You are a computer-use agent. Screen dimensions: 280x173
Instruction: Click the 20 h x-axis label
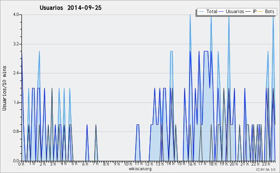click(x=234, y=164)
